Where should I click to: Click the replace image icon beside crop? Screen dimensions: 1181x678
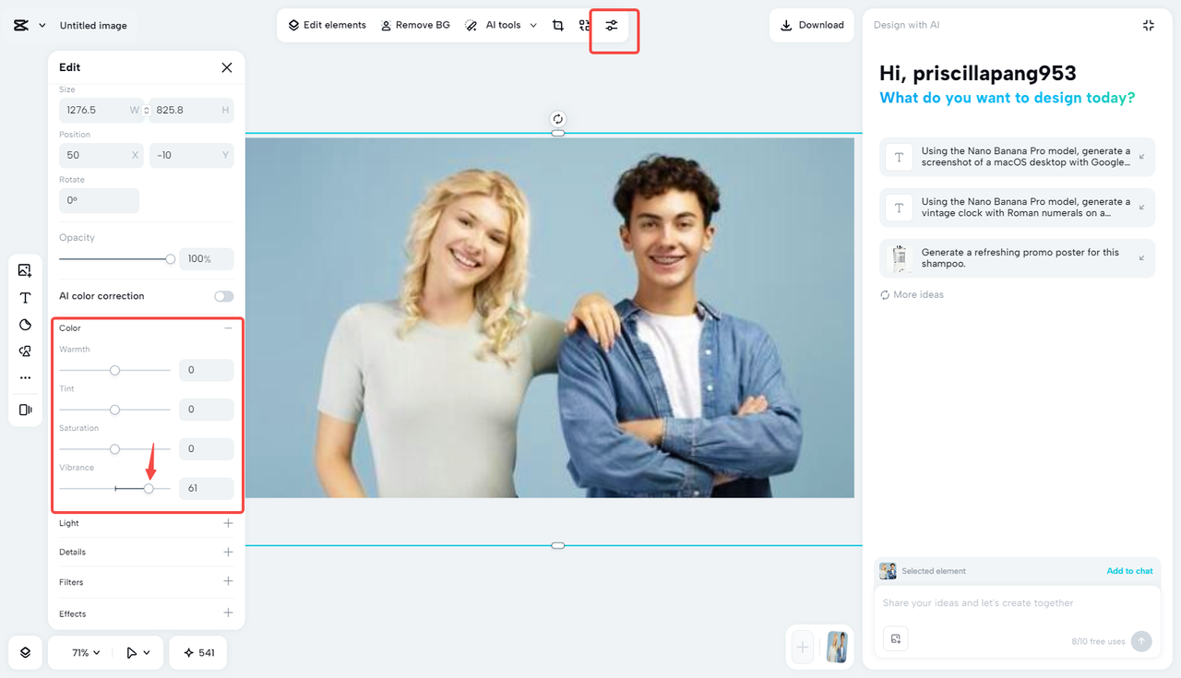coord(584,25)
